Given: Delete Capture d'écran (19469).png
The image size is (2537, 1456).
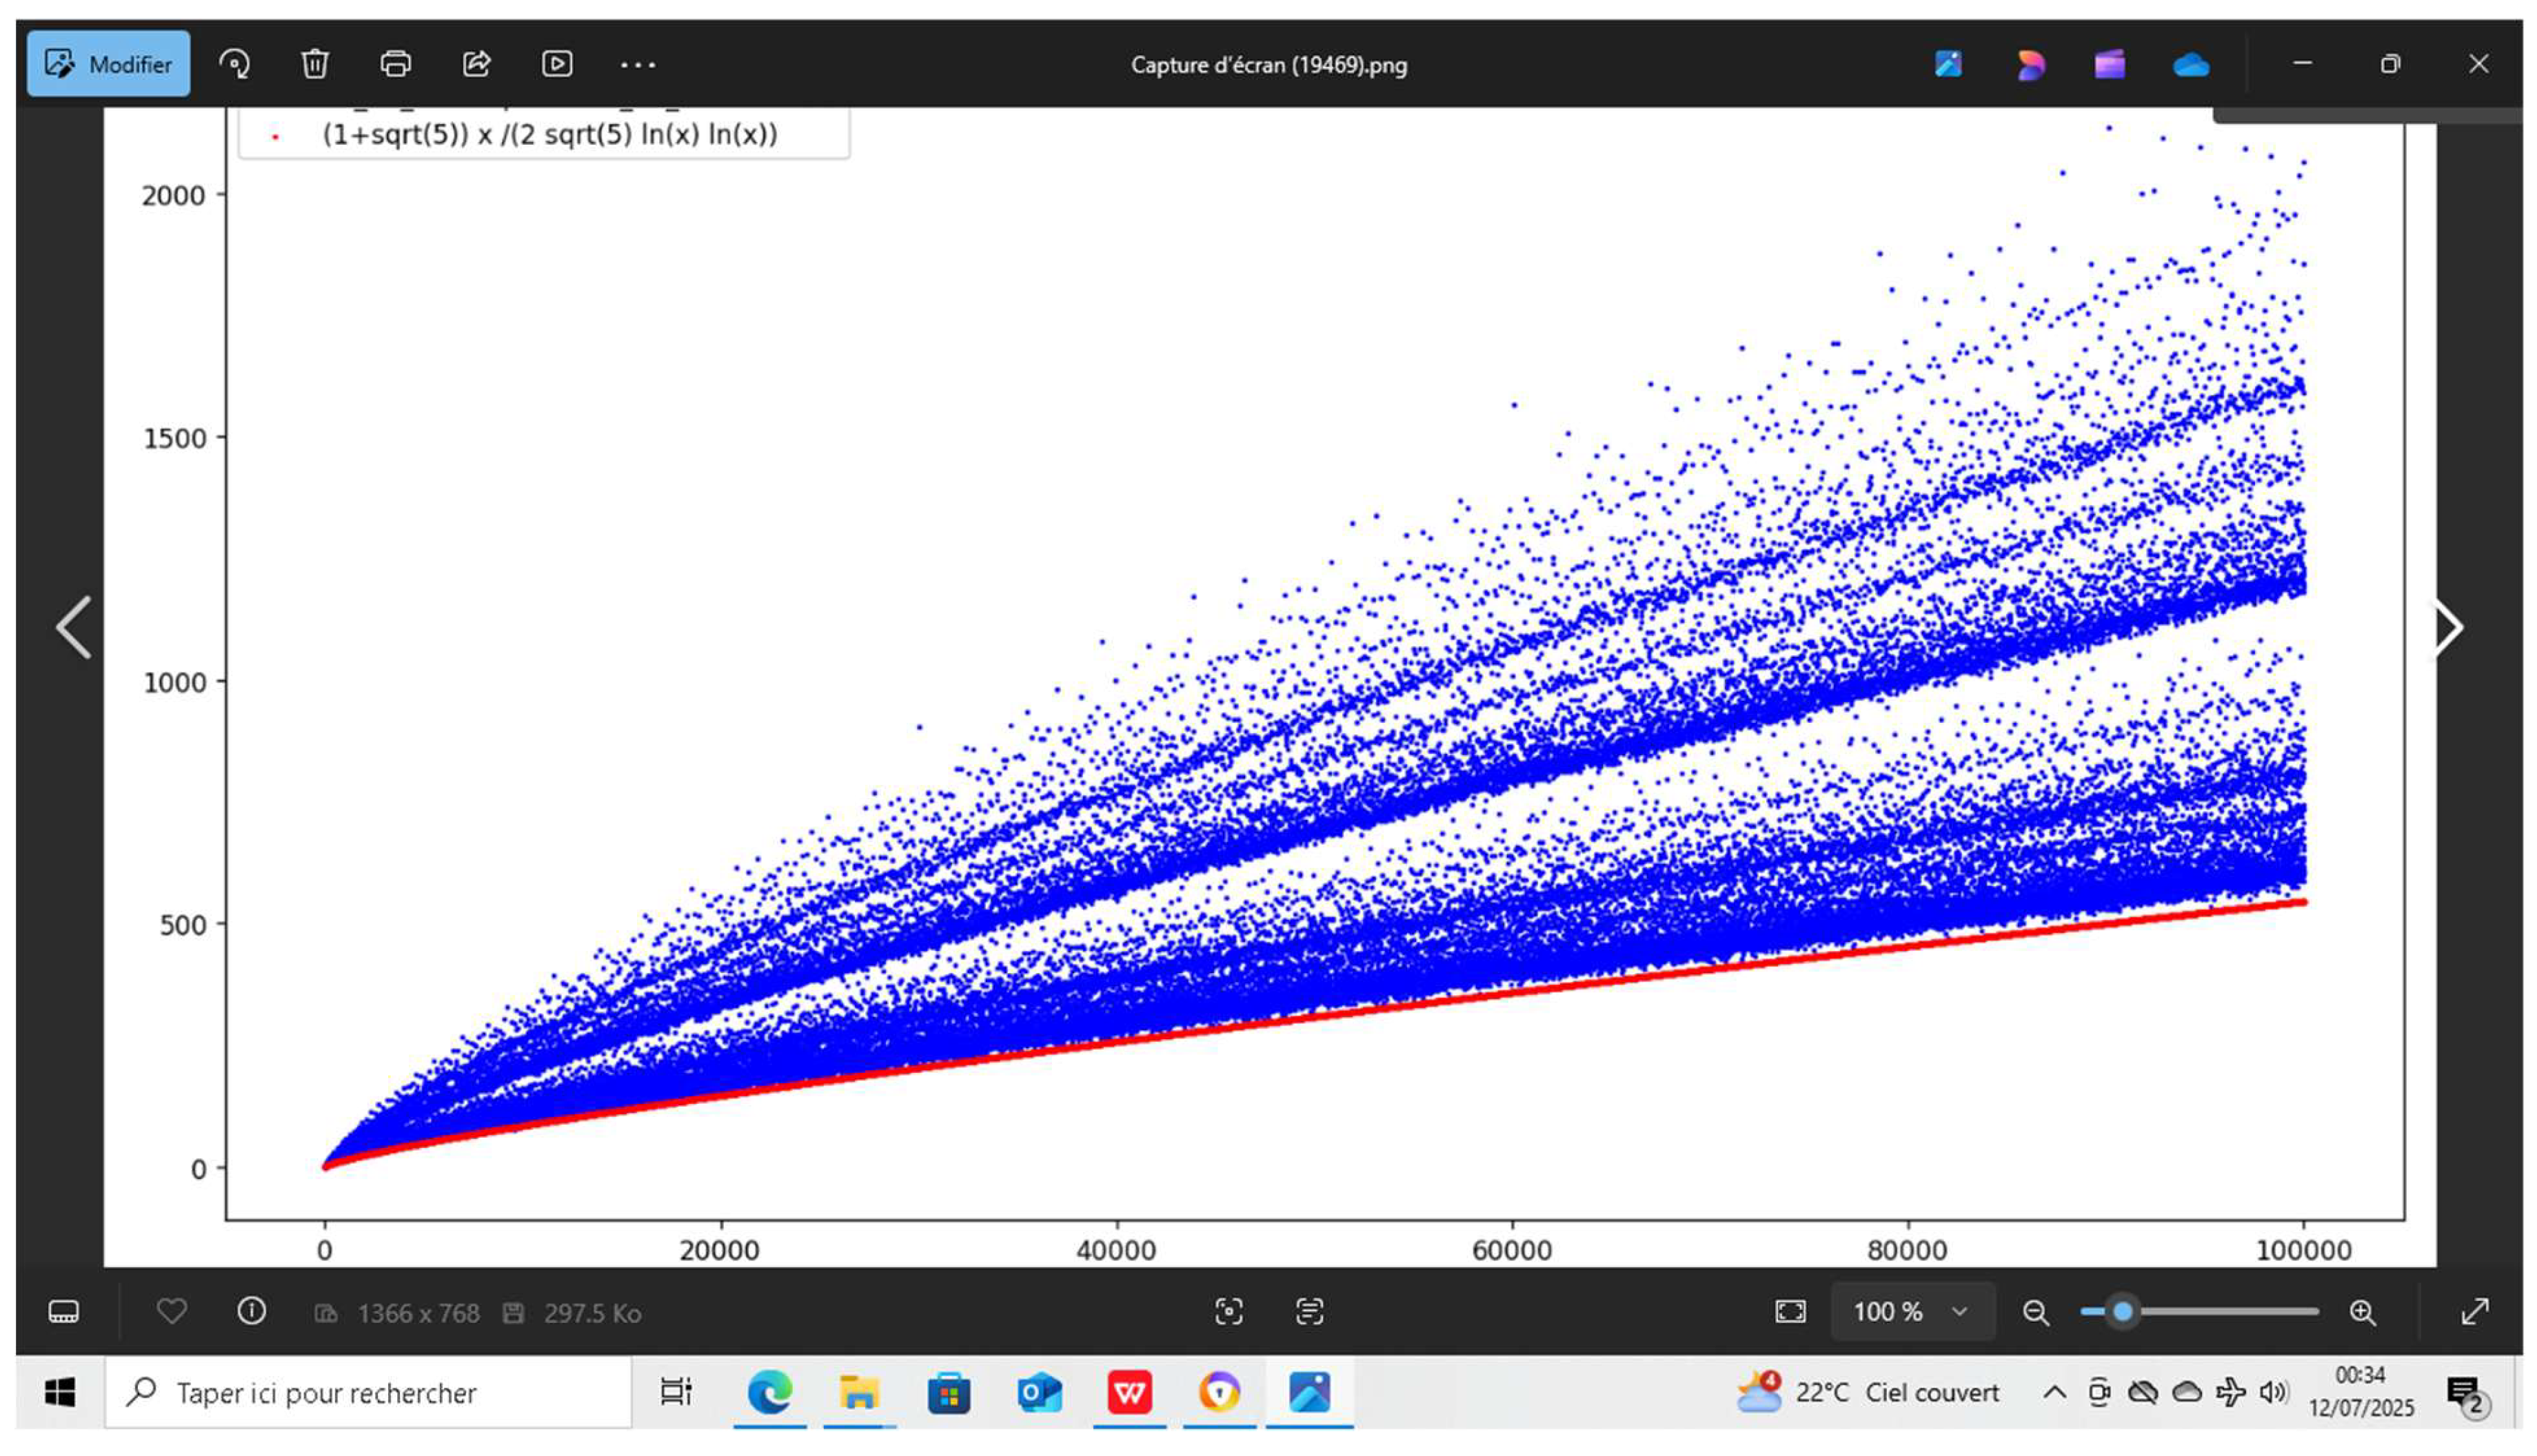Looking at the screenshot, I should point(315,63).
